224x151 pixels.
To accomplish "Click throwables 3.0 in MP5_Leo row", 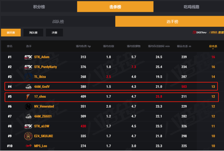I will pyautogui.click(x=134, y=146).
